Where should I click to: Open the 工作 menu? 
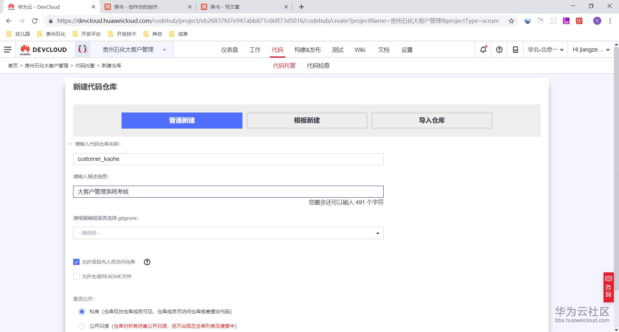coord(255,50)
